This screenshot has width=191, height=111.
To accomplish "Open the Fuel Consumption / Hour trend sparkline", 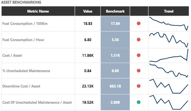I will (x=169, y=40).
